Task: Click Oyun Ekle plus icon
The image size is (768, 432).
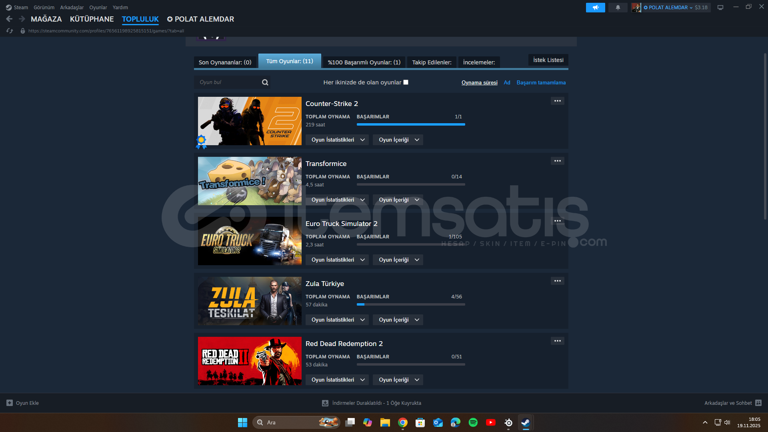Action: [x=10, y=403]
